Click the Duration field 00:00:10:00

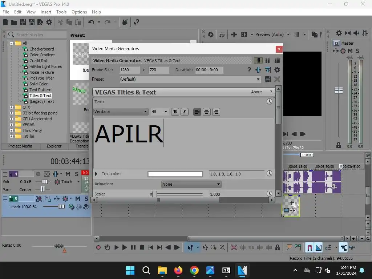pyautogui.click(x=209, y=70)
